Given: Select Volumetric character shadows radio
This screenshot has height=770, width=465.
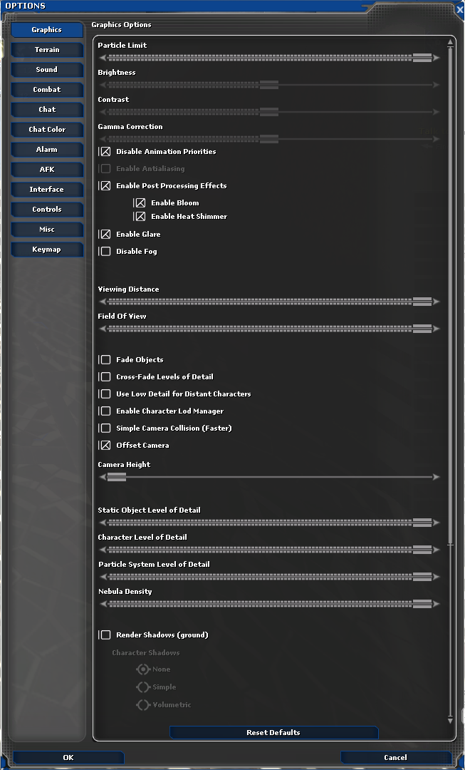Looking at the screenshot, I should [142, 705].
